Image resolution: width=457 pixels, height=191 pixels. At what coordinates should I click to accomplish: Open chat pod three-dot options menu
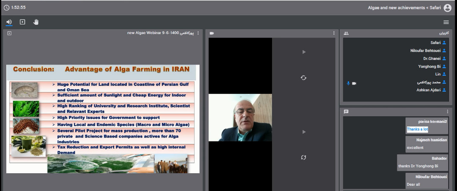click(447, 112)
